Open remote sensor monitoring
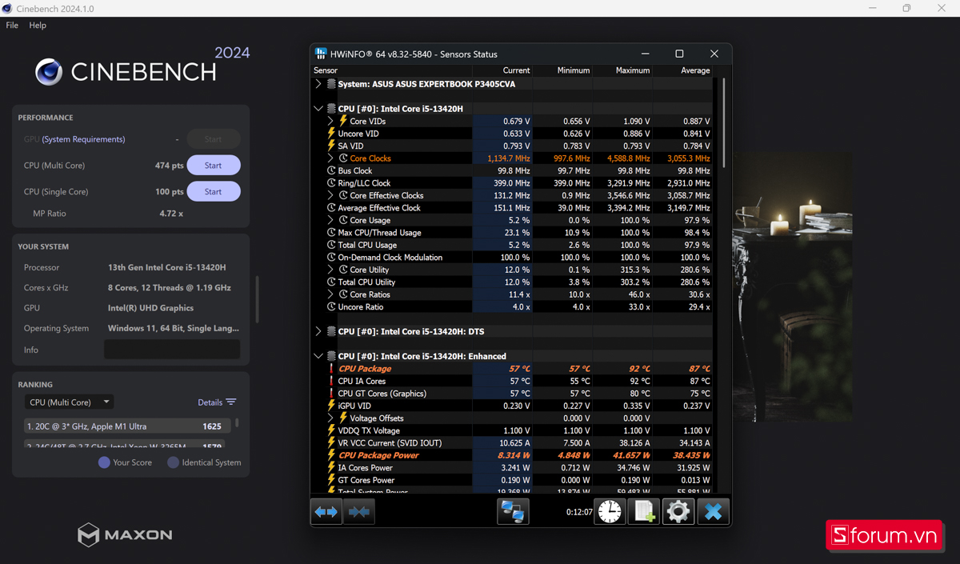The image size is (960, 564). [x=512, y=511]
